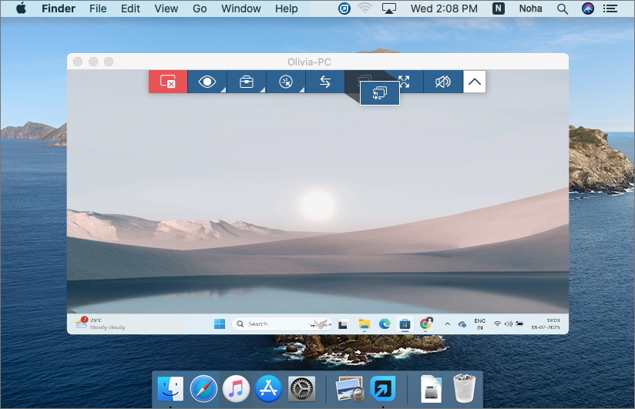Open the Window menu in menu bar
635x409 pixels.
241,8
